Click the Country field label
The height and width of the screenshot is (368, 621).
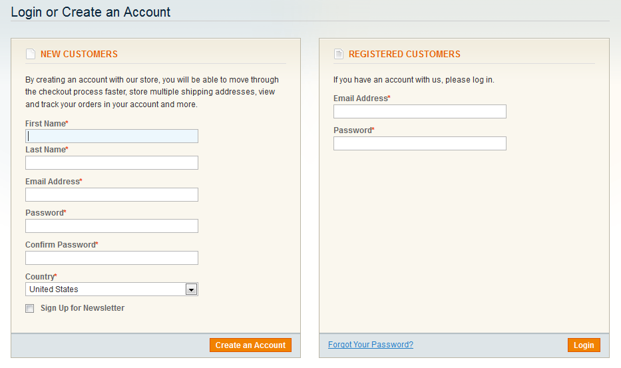tap(41, 276)
